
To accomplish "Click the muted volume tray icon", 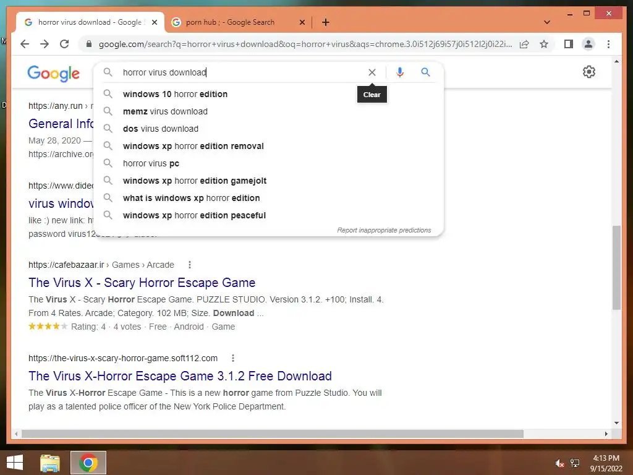I will pos(559,463).
